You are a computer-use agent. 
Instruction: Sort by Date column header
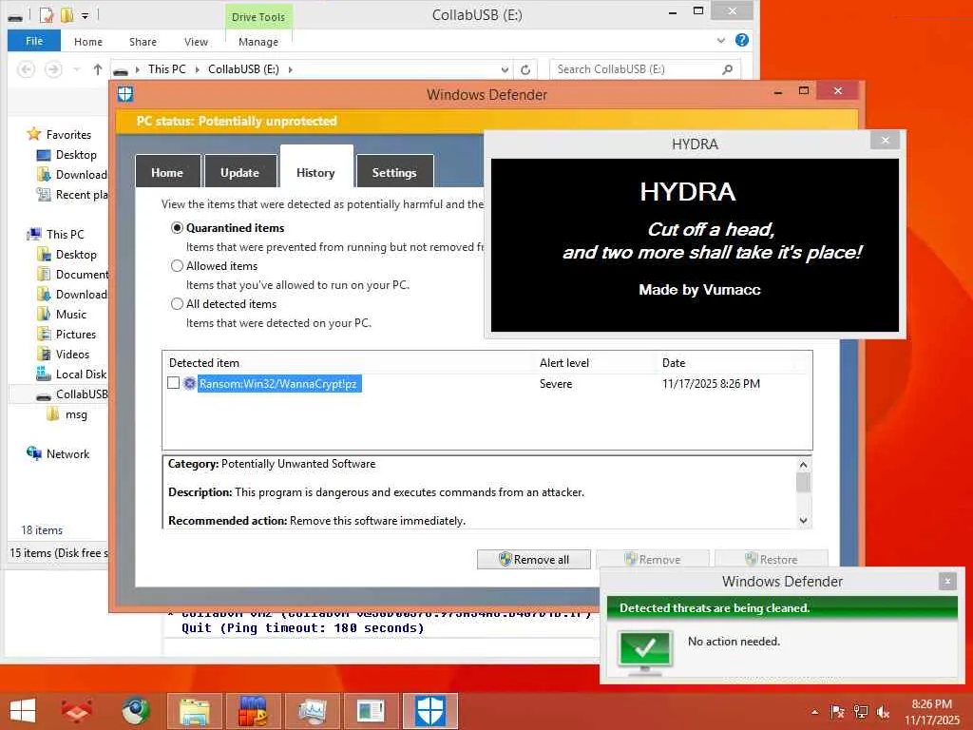(x=674, y=362)
